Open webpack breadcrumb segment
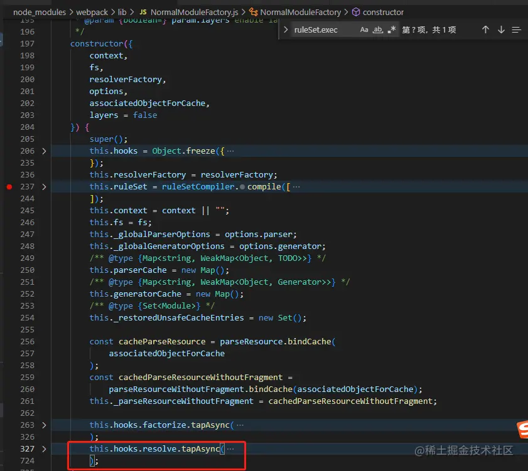Image resolution: width=528 pixels, height=471 pixels. pos(92,12)
